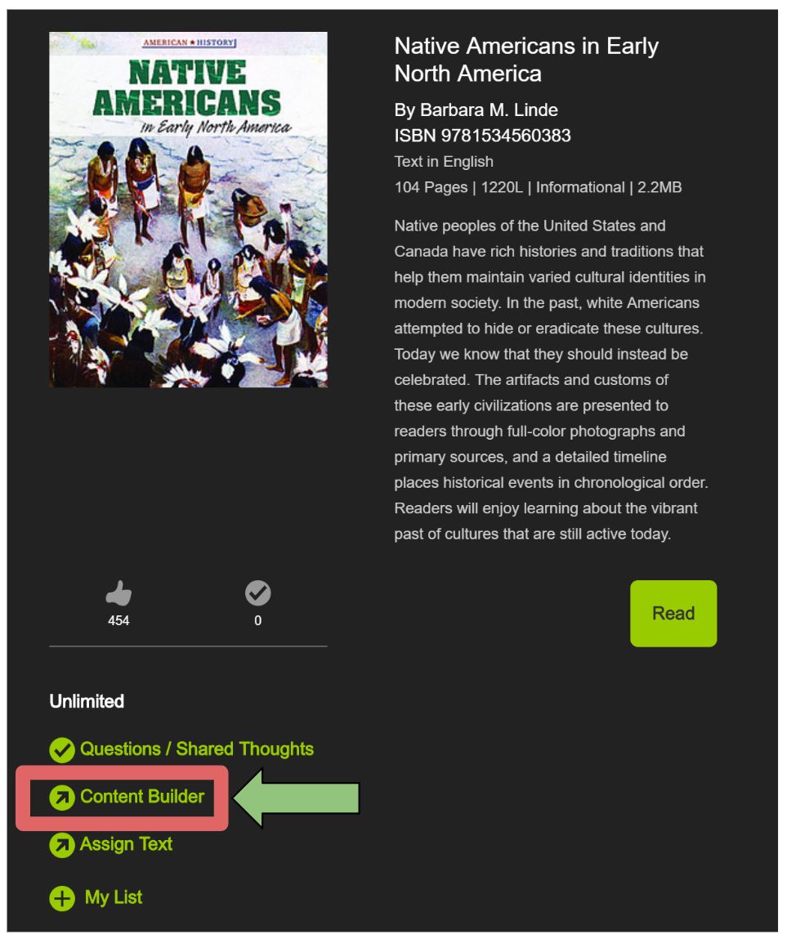Click the thumbs-up like icon
Viewport: 787px width, 939px height.
pyautogui.click(x=118, y=592)
